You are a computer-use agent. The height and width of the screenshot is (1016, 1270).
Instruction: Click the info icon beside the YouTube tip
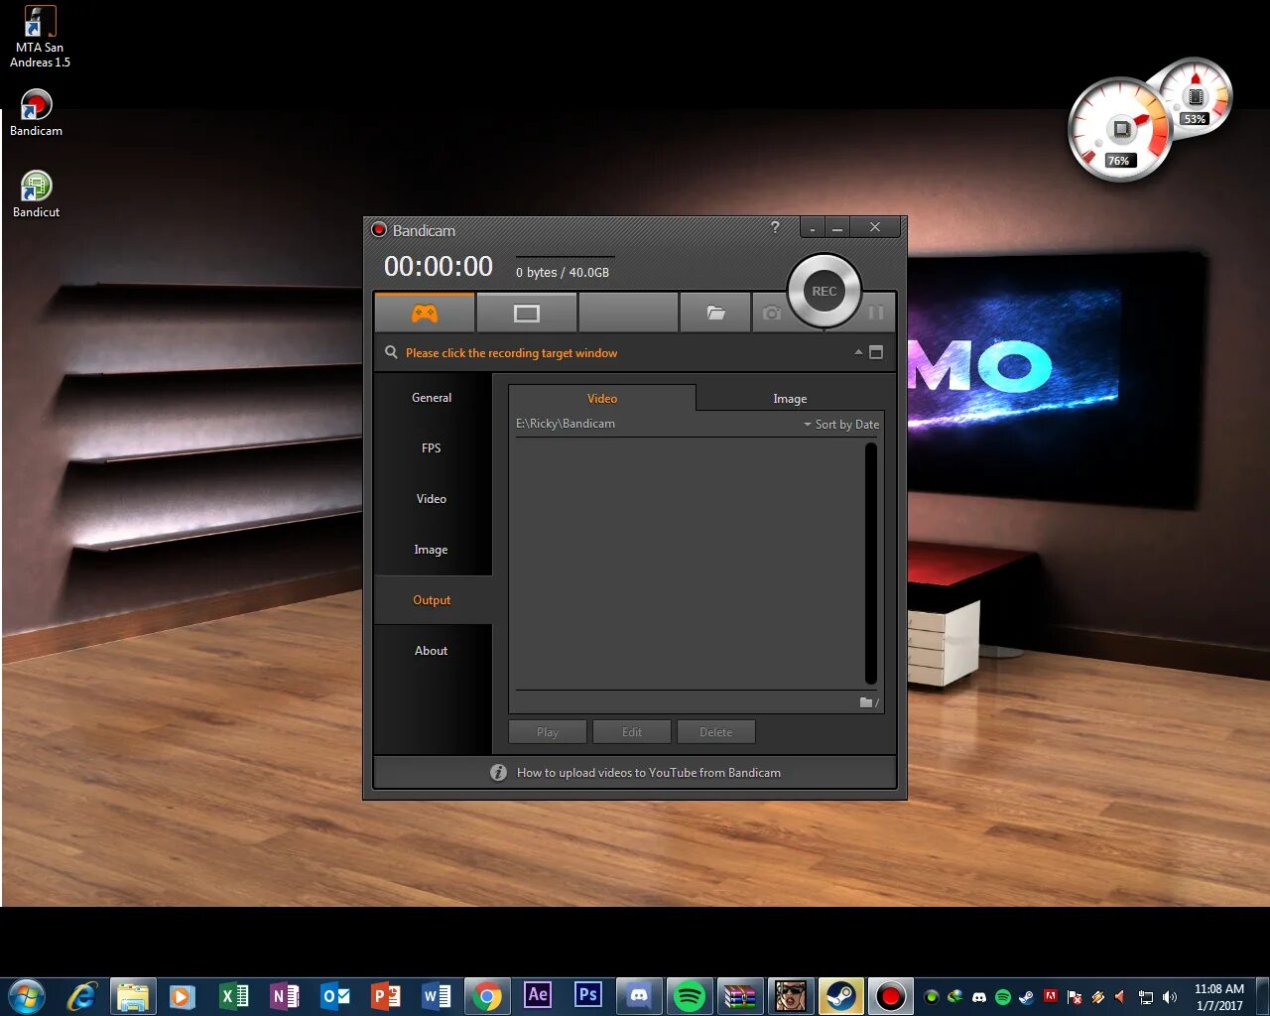(498, 772)
